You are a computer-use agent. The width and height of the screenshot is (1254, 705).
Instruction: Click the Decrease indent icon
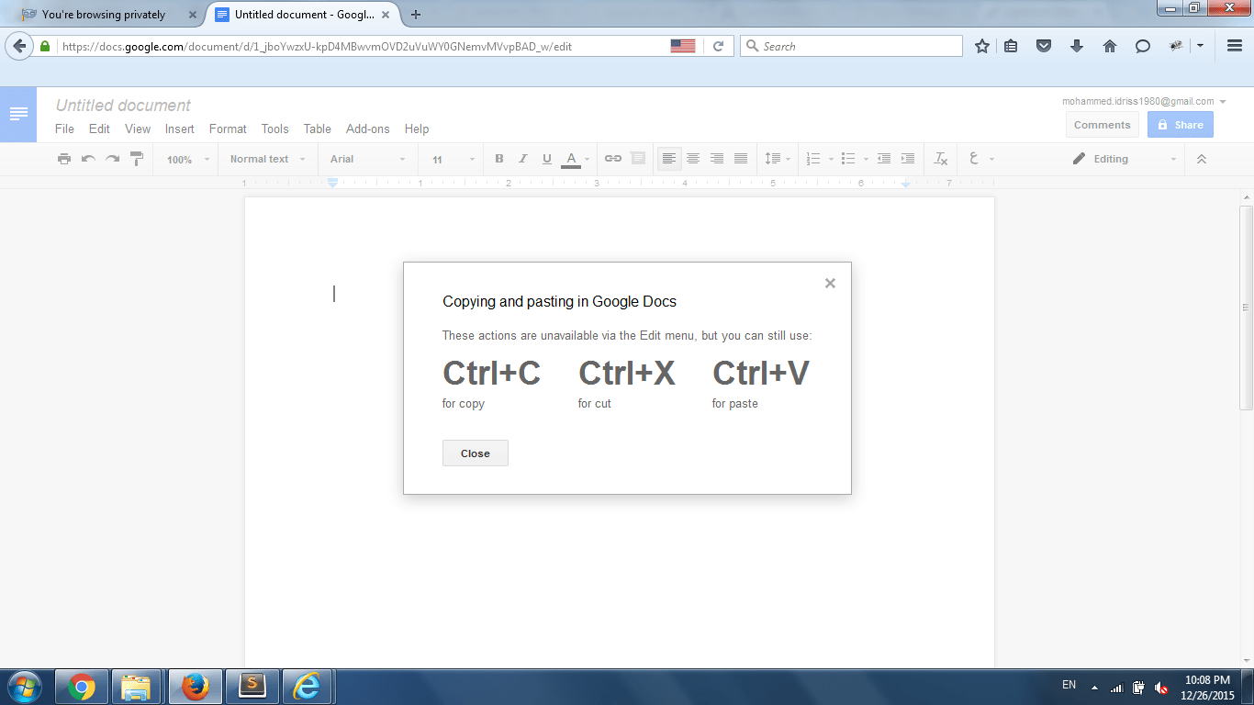point(884,159)
